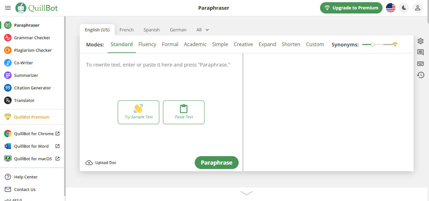Click the QuillBot logo

pyautogui.click(x=37, y=8)
